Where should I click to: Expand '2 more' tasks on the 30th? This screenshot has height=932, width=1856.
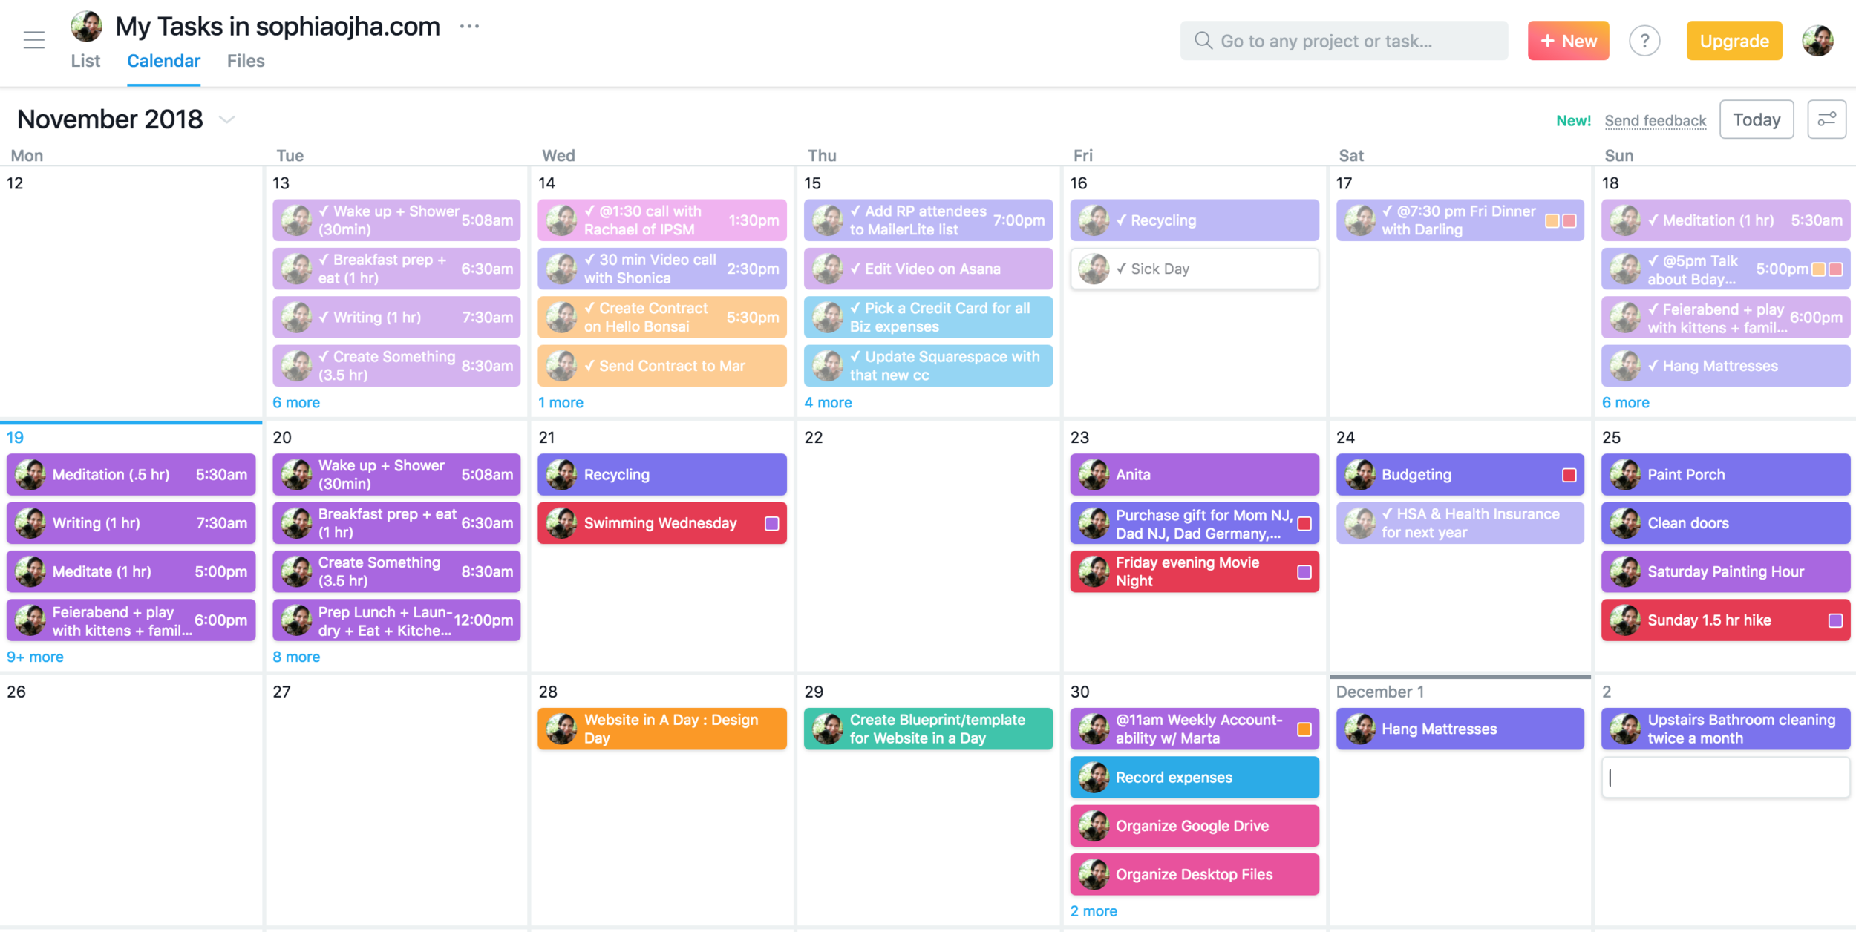(x=1094, y=911)
